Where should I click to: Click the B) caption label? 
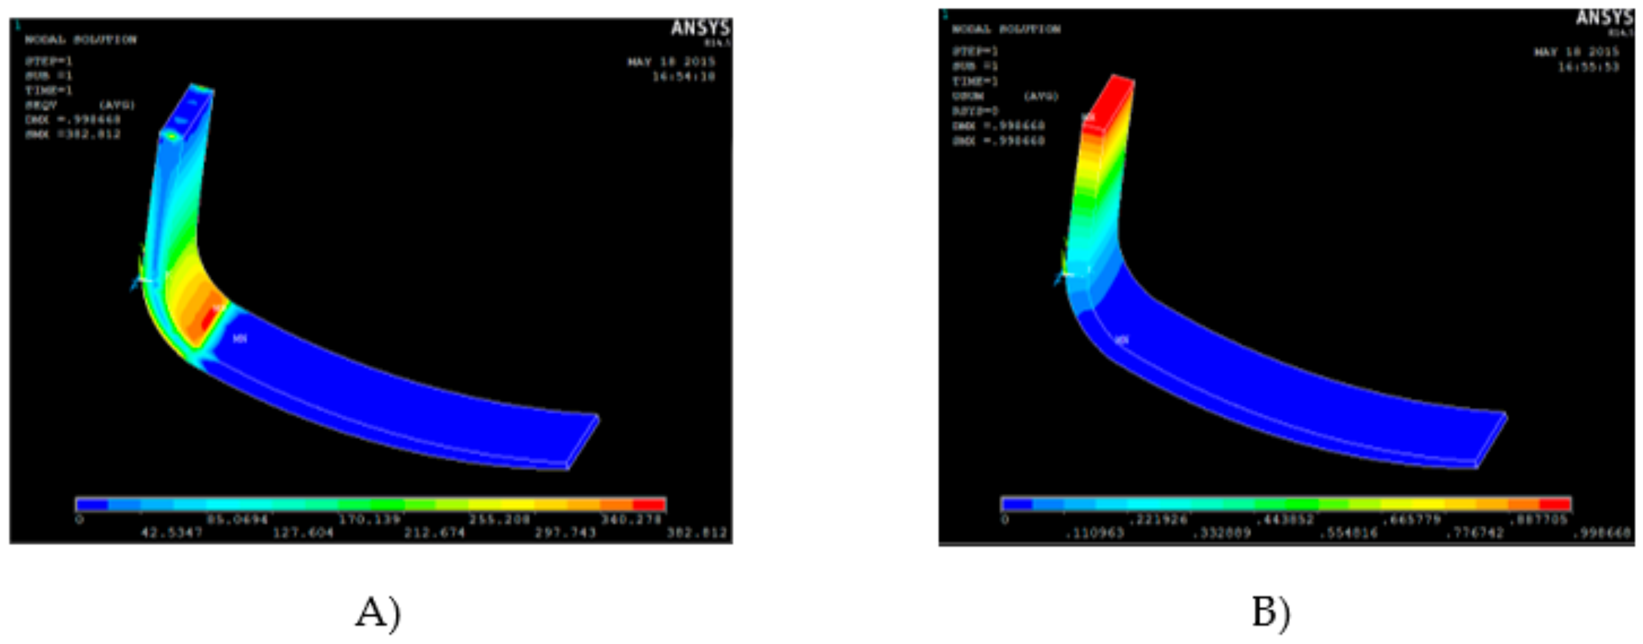1270,613
